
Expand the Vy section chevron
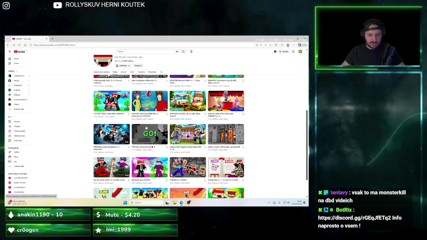[12, 117]
